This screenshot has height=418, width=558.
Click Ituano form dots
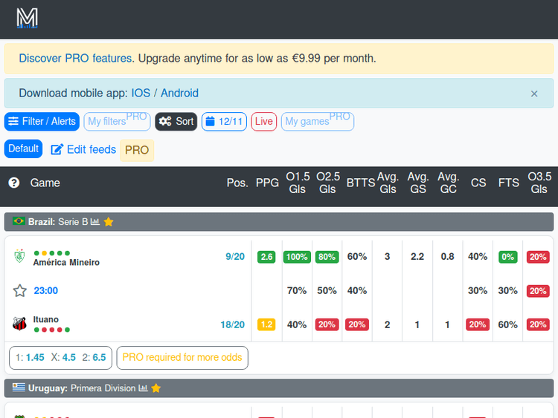click(x=52, y=330)
